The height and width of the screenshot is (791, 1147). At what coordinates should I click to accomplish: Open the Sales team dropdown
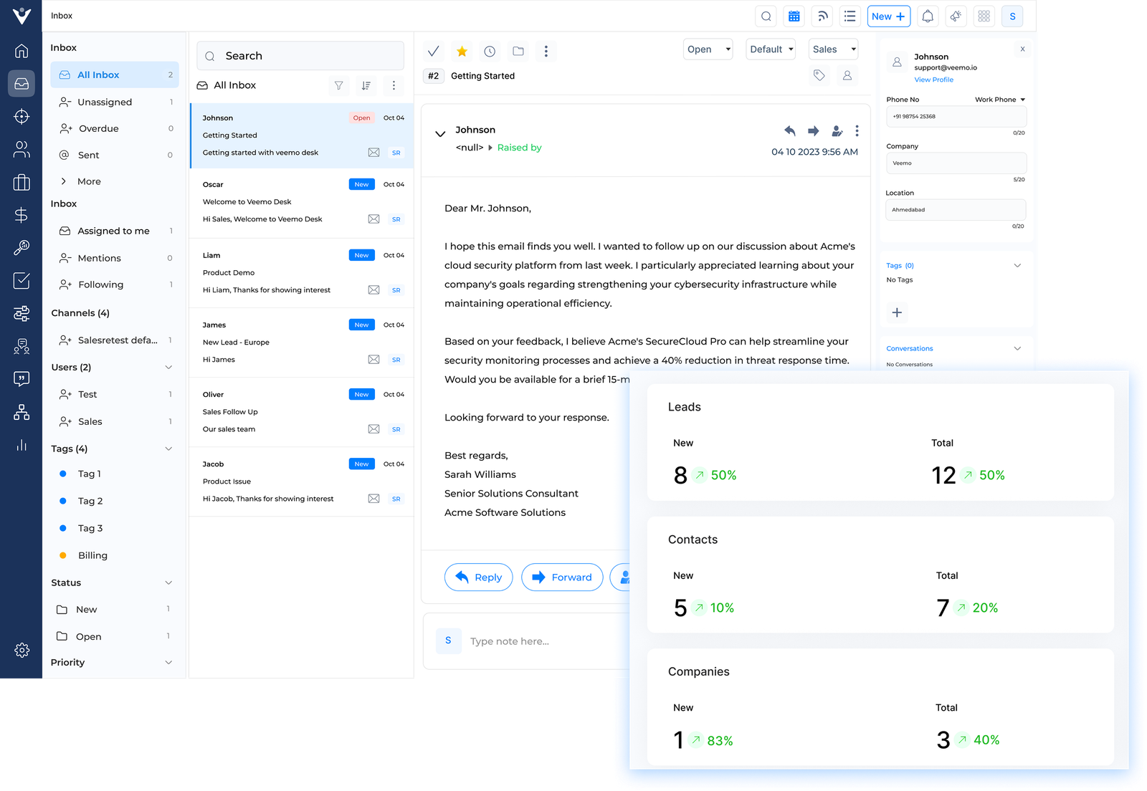point(833,49)
